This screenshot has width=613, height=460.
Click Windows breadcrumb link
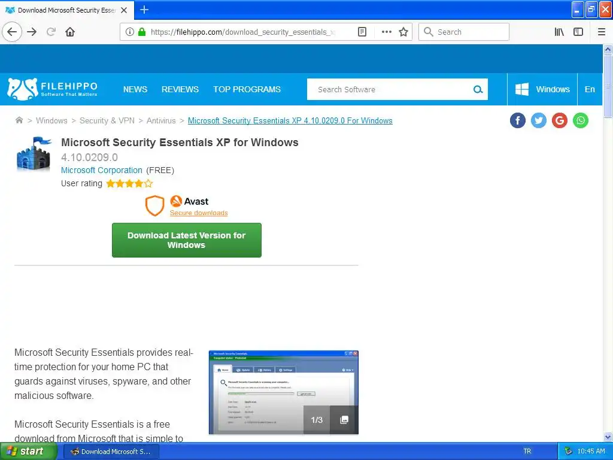coord(51,120)
